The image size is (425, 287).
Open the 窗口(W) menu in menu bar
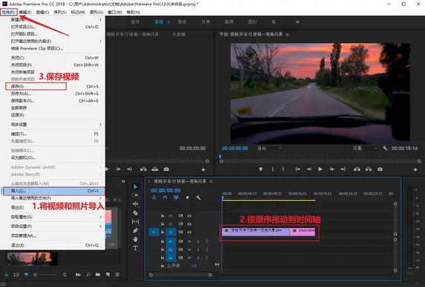(115, 12)
